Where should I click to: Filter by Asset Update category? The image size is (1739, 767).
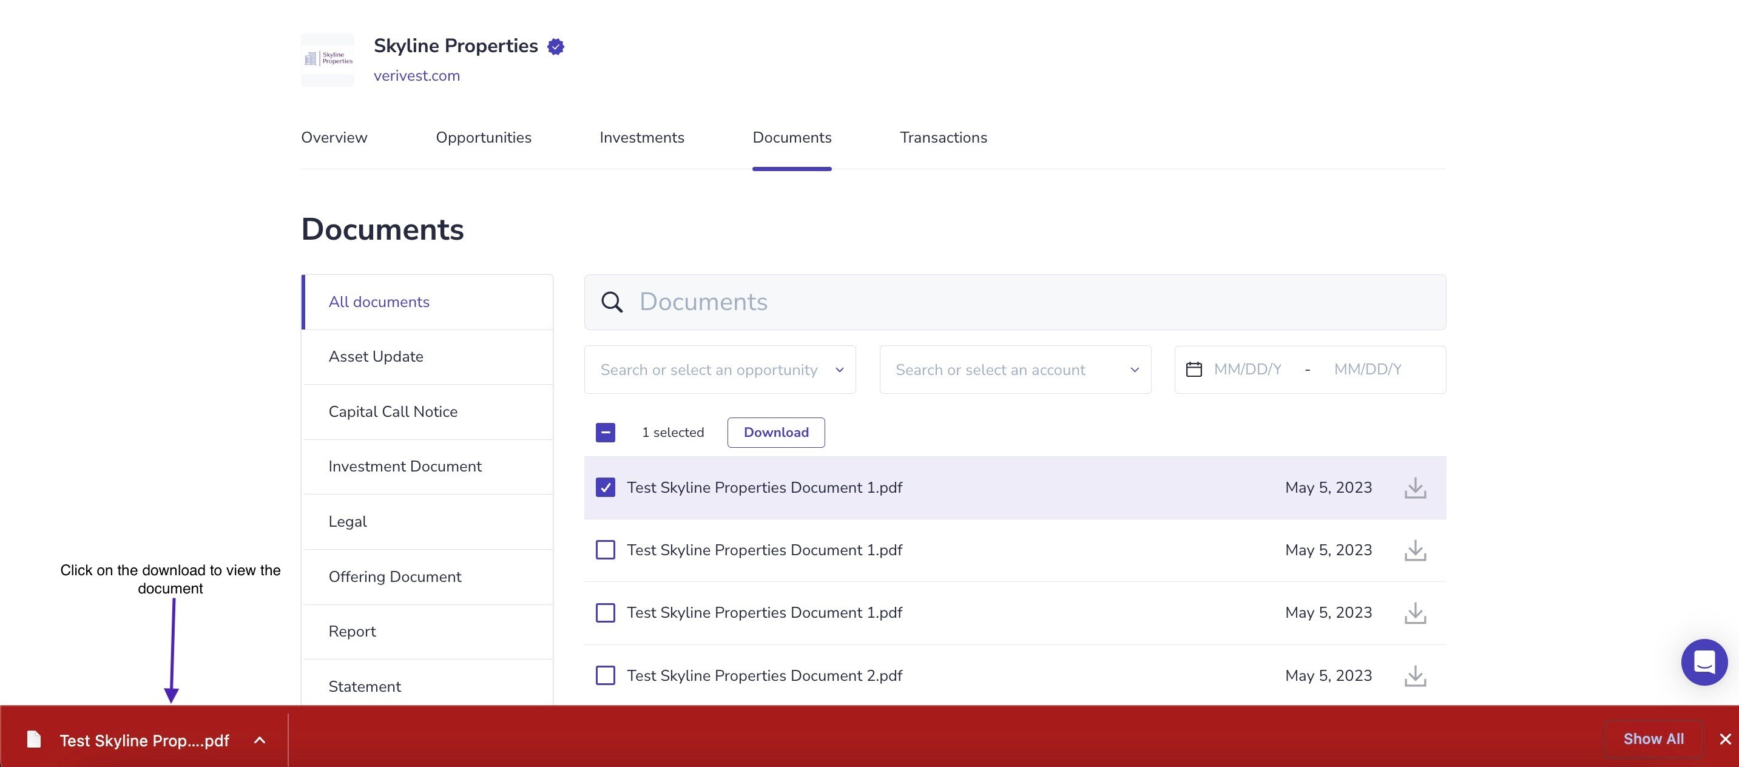[427, 356]
